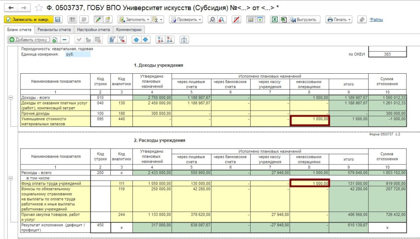This screenshot has height=239, width=420.
Task: Toggle the table grid view button
Action: 72,20
